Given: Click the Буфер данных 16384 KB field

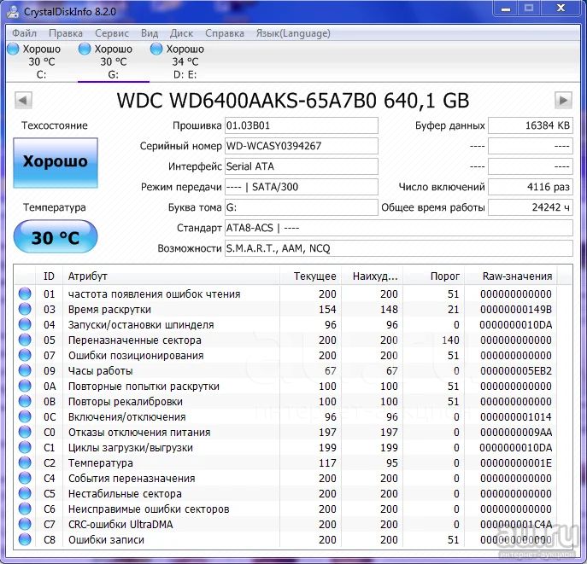Looking at the screenshot, I should tap(531, 125).
